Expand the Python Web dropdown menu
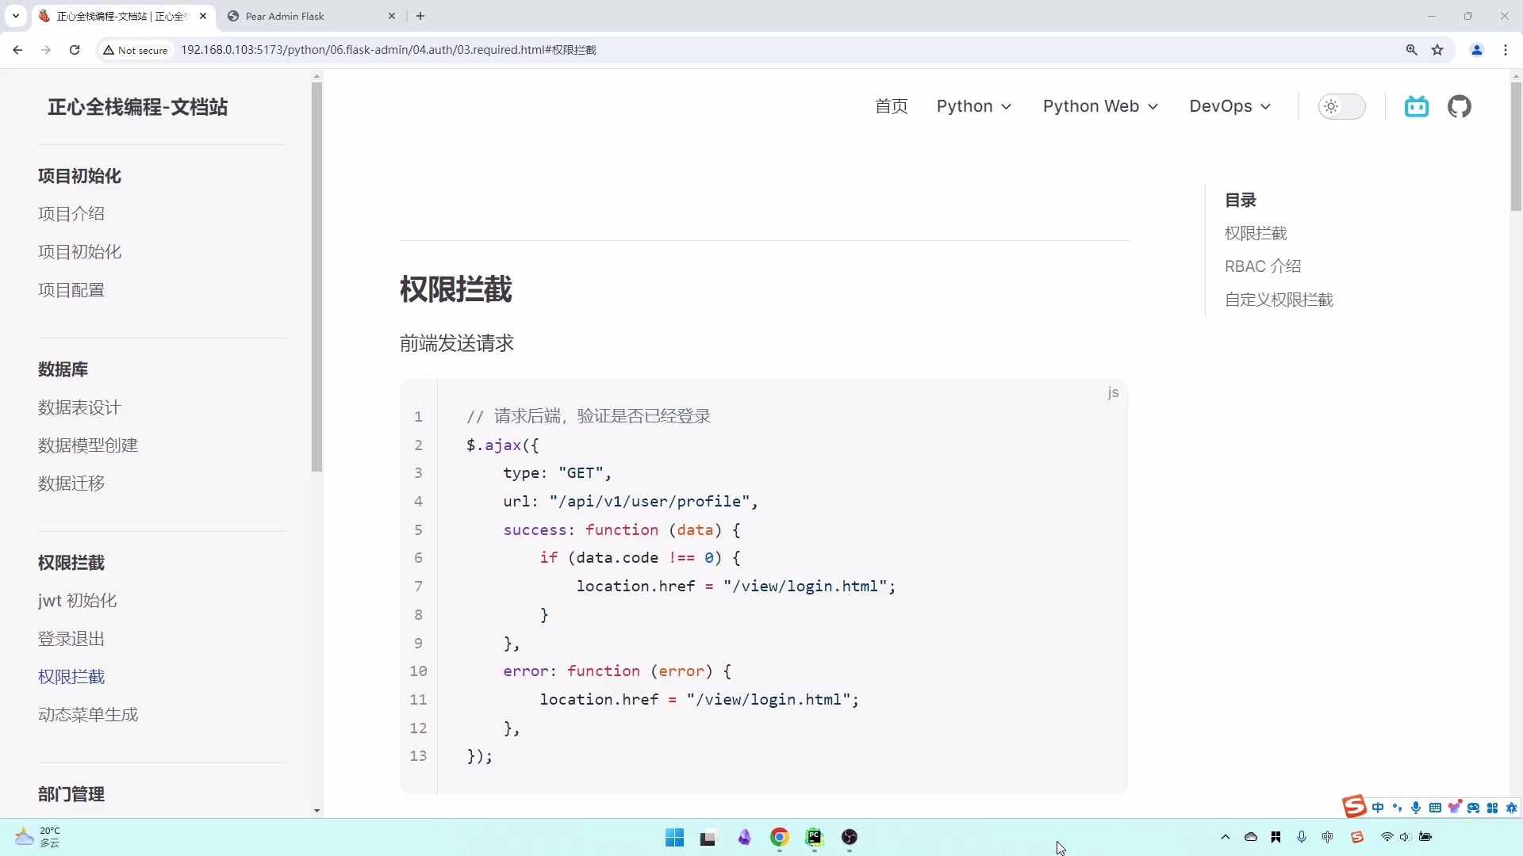 coord(1100,105)
